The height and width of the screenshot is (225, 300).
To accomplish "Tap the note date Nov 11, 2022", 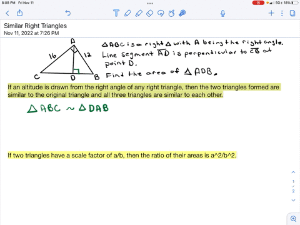I will [x=31, y=33].
